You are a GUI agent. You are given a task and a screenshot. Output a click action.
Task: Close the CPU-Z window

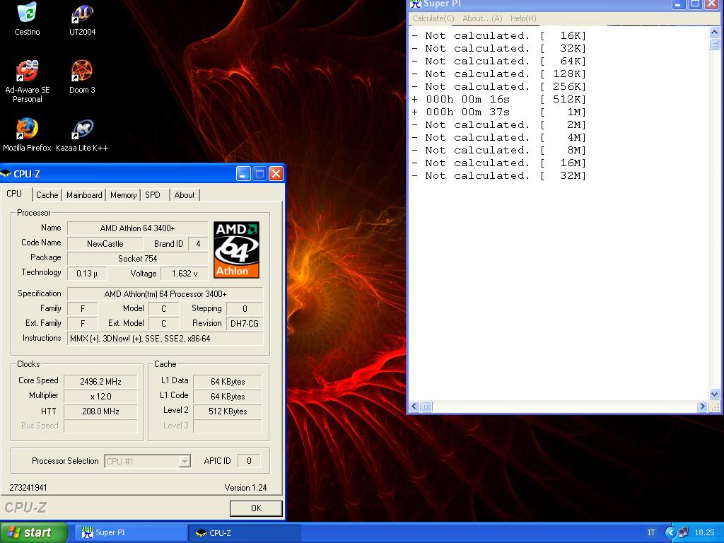pos(276,174)
